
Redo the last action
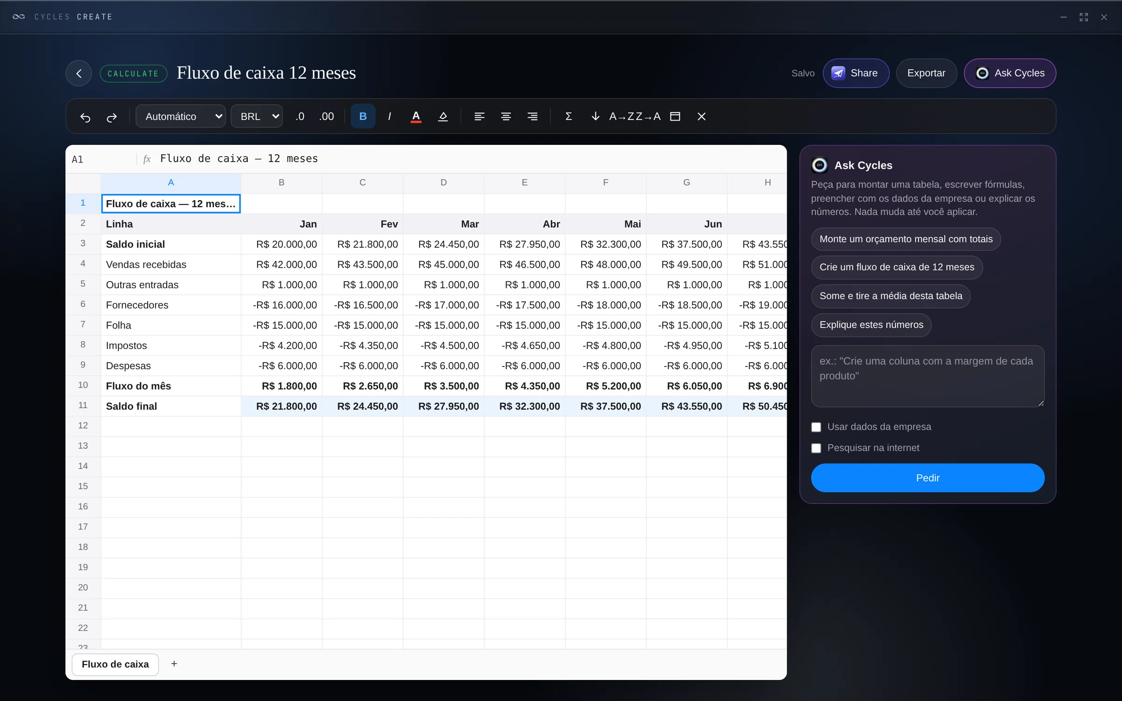(112, 117)
